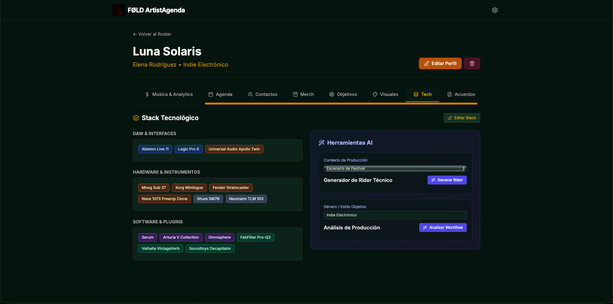The width and height of the screenshot is (613, 304).
Task: Click the Omnisphere plugin tag
Action: (x=220, y=237)
